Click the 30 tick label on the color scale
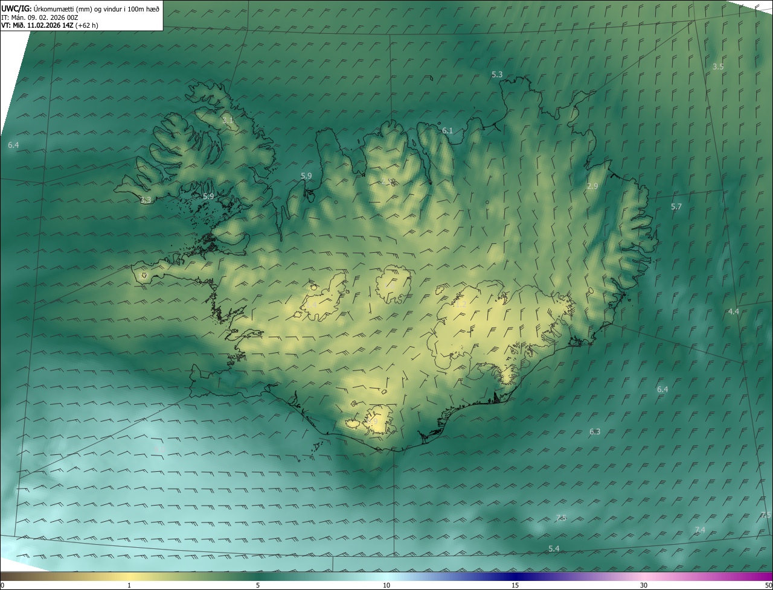Viewport: 773px width, 590px height. (x=644, y=585)
